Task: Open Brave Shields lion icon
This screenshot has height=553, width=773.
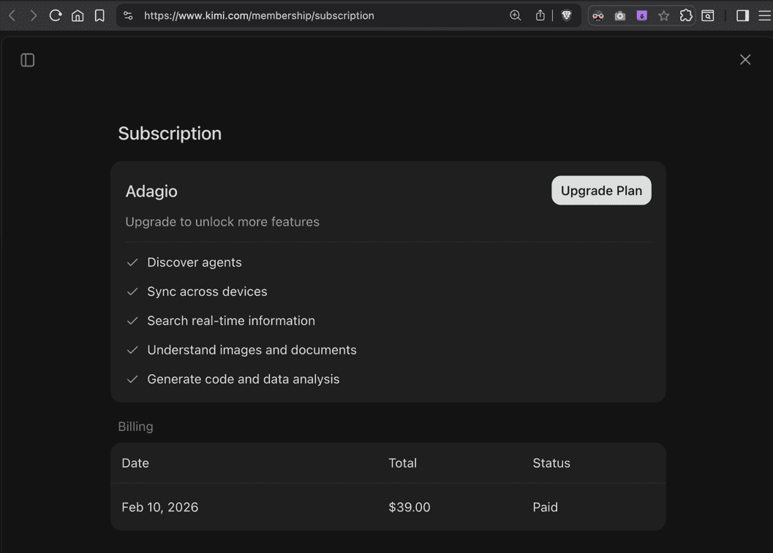Action: pos(566,15)
